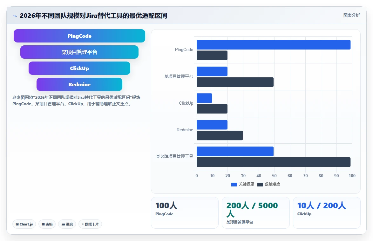Screen dimensions: 373x241
Task: Click the 表格 tag chip
Action: (47, 224)
